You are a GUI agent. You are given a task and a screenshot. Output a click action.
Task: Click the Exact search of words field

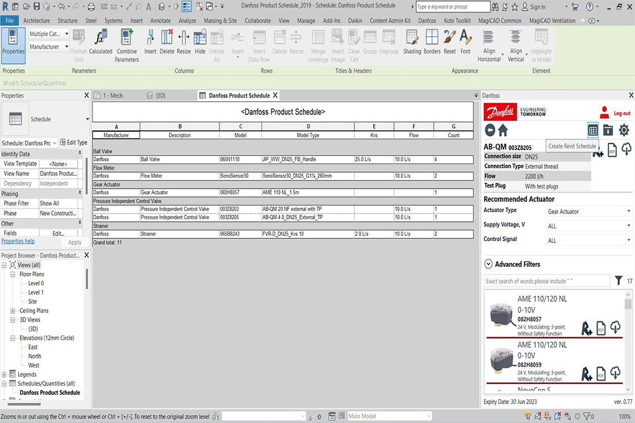(x=546, y=280)
